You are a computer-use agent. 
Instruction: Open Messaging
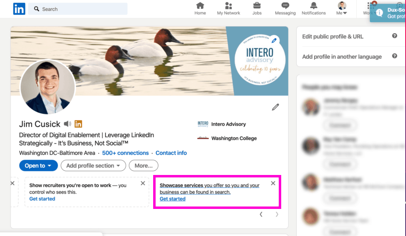(x=285, y=9)
